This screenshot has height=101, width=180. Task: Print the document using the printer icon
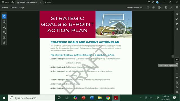point(159,8)
